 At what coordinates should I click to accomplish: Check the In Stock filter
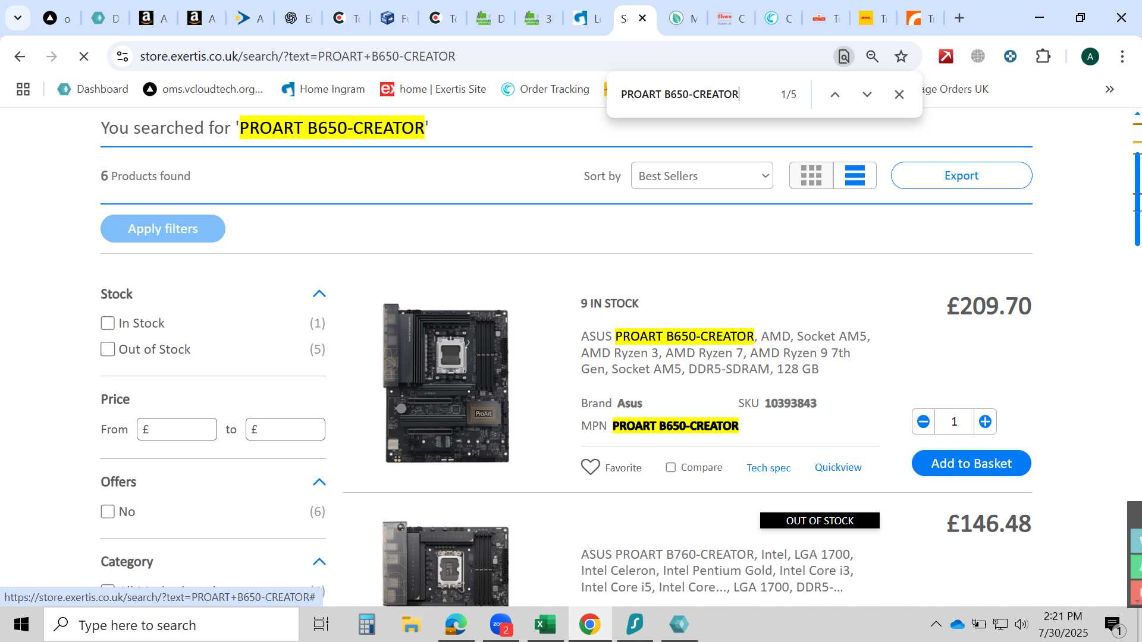coord(108,323)
